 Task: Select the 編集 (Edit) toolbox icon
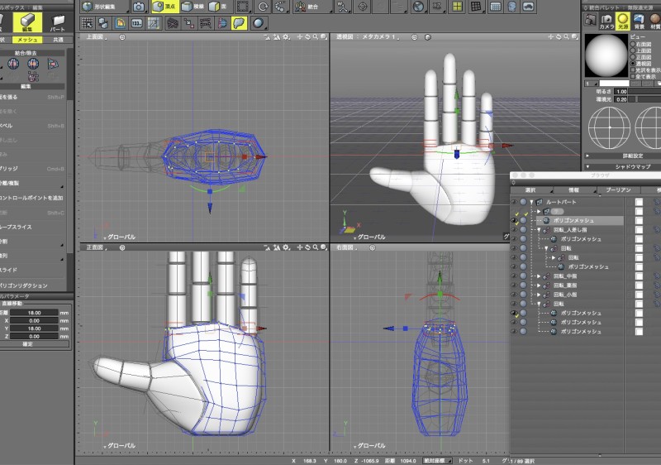[27, 22]
